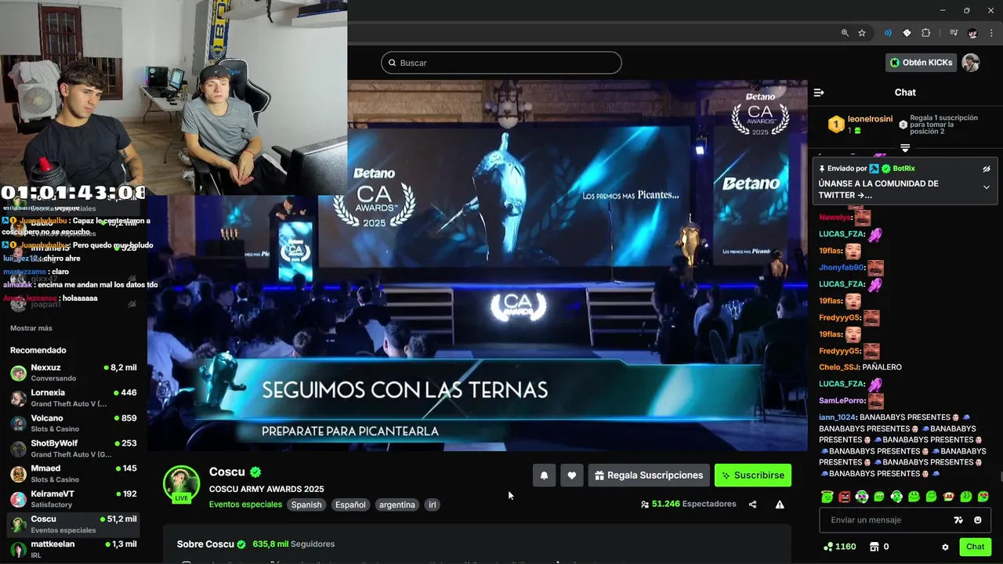Click the Coscu channel name heading
The image size is (1003, 564).
pyautogui.click(x=227, y=472)
